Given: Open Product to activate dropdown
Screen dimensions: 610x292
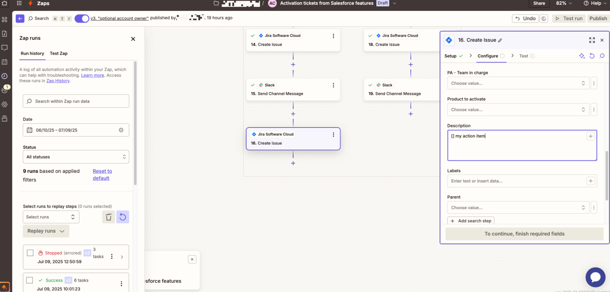Looking at the screenshot, I should (518, 110).
